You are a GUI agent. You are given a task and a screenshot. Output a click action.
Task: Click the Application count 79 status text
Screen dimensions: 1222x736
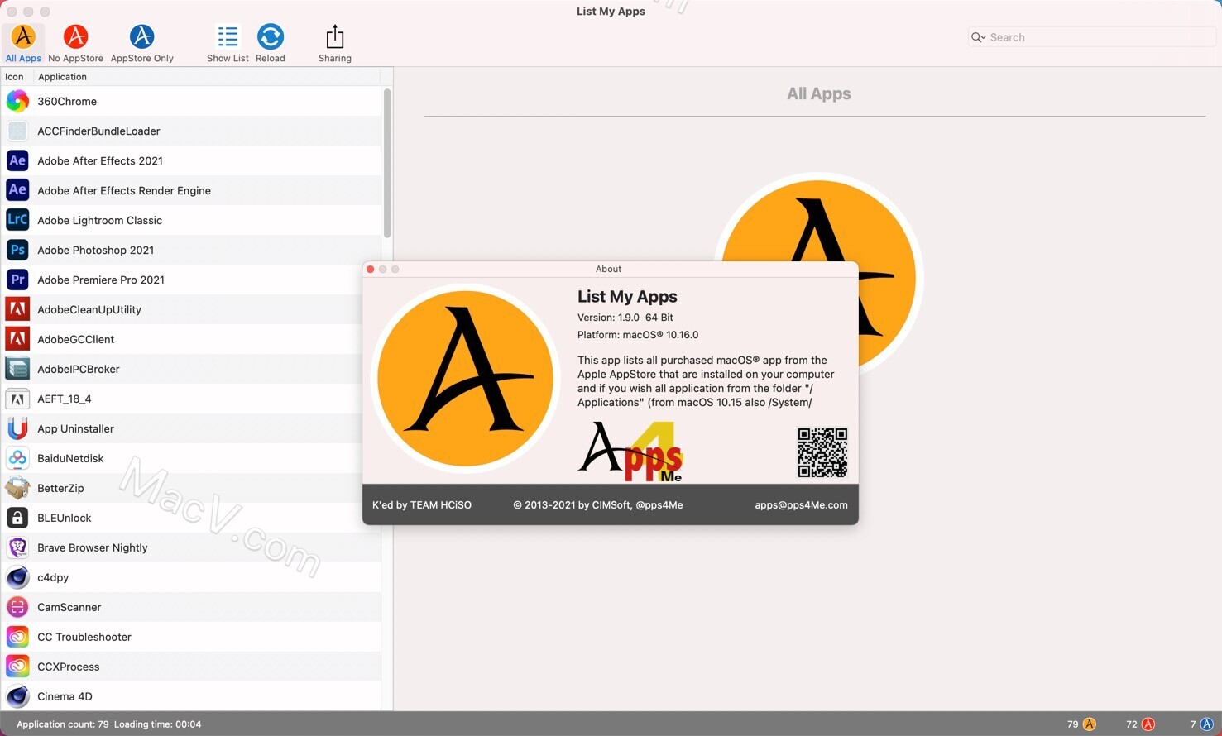click(63, 724)
